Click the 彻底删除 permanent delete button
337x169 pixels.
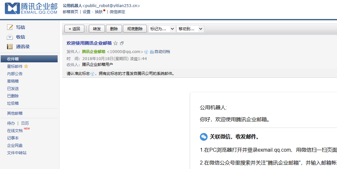click(x=135, y=29)
